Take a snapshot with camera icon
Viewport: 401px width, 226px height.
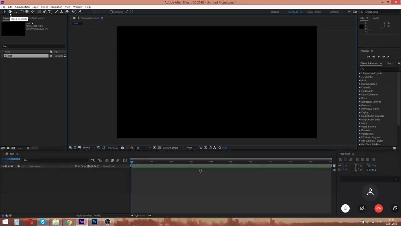pyautogui.click(x=122, y=148)
